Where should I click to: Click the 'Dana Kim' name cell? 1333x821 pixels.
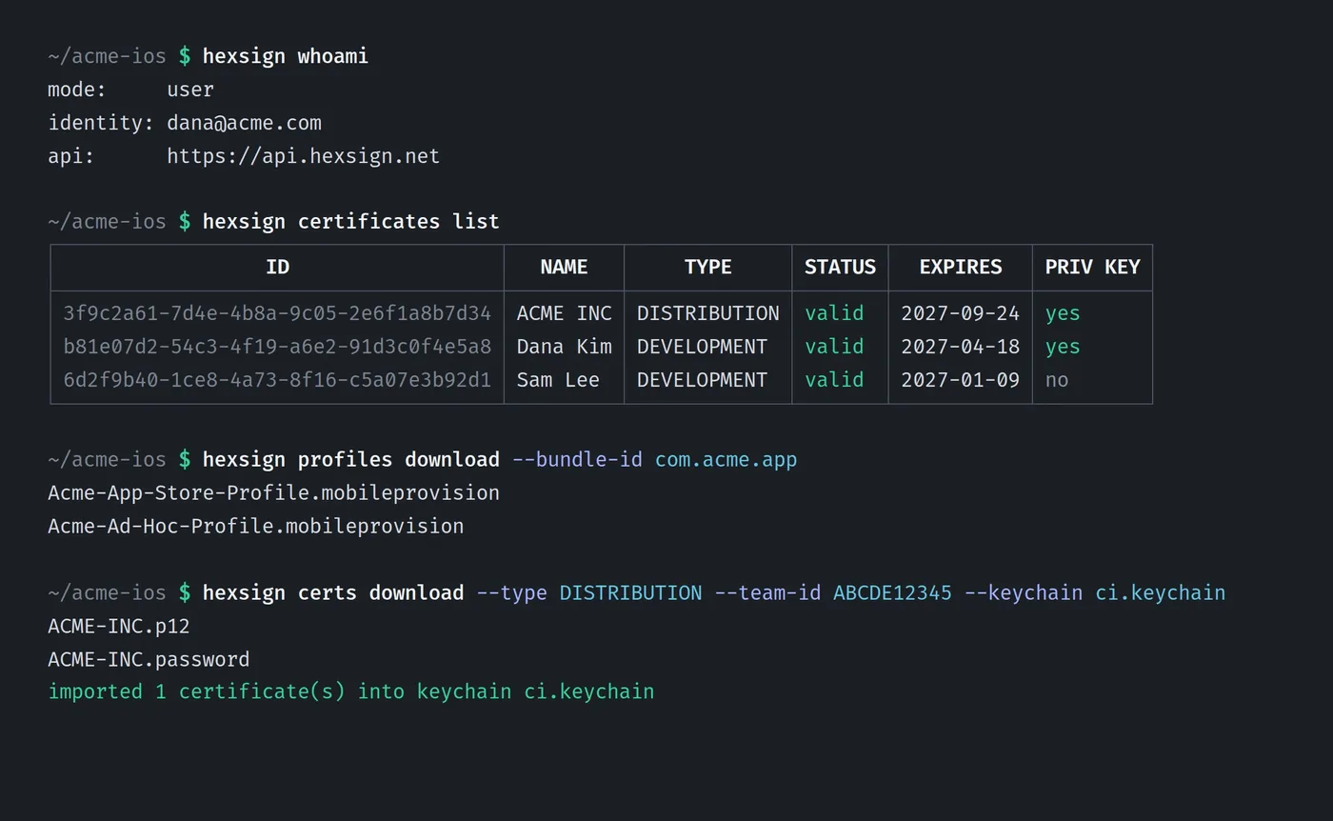click(564, 347)
